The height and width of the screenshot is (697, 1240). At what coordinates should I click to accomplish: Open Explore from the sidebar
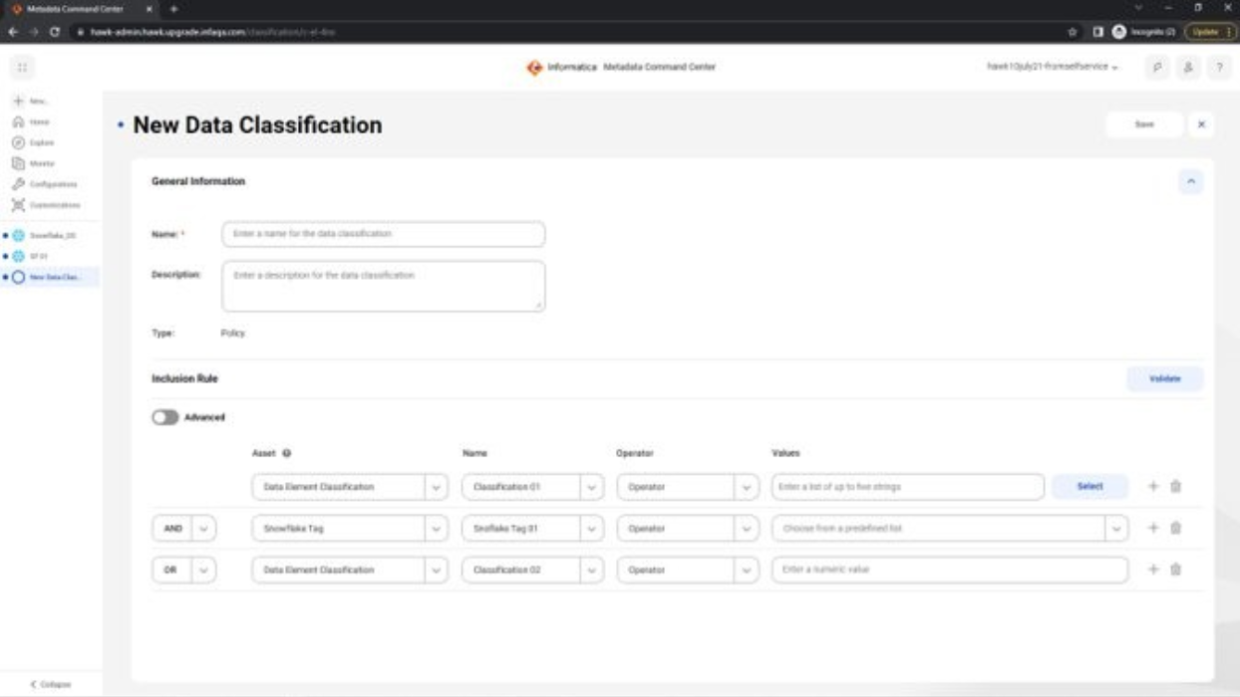[x=32, y=142]
